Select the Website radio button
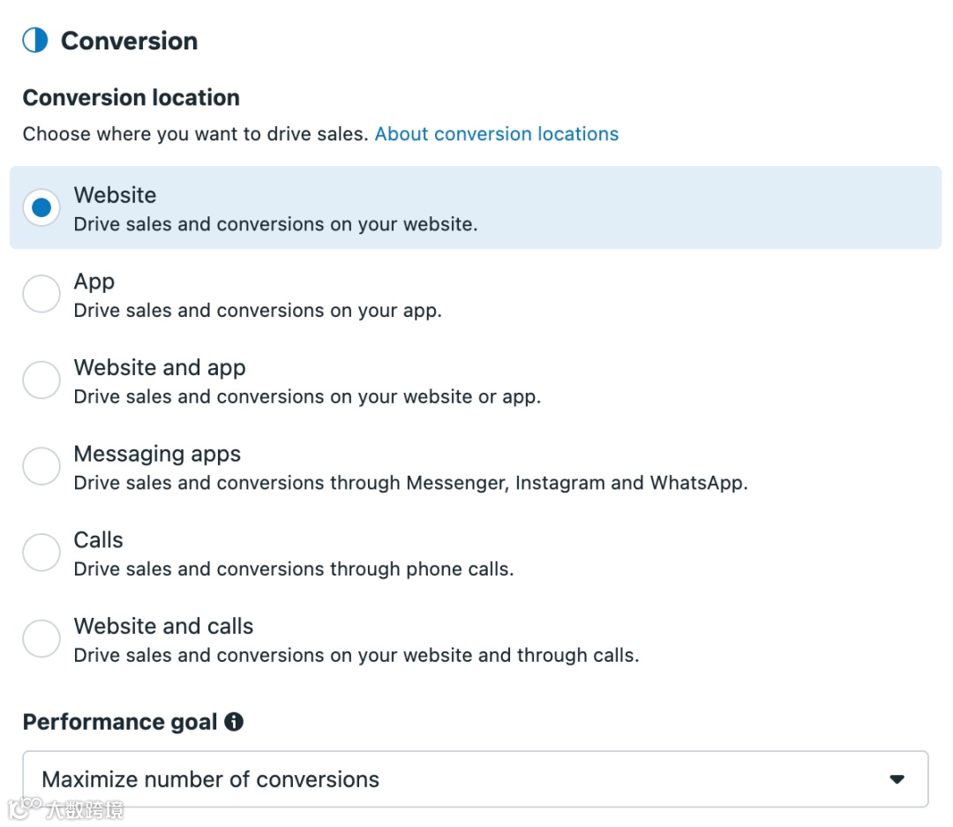 click(x=41, y=208)
